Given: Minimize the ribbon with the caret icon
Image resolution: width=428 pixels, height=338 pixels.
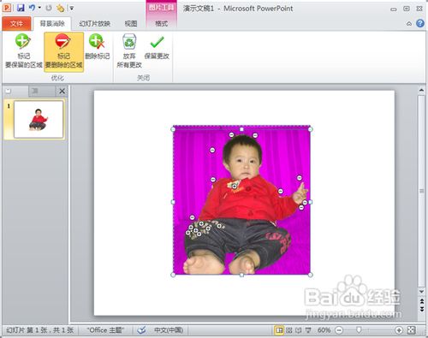Looking at the screenshot, I should click(x=409, y=24).
